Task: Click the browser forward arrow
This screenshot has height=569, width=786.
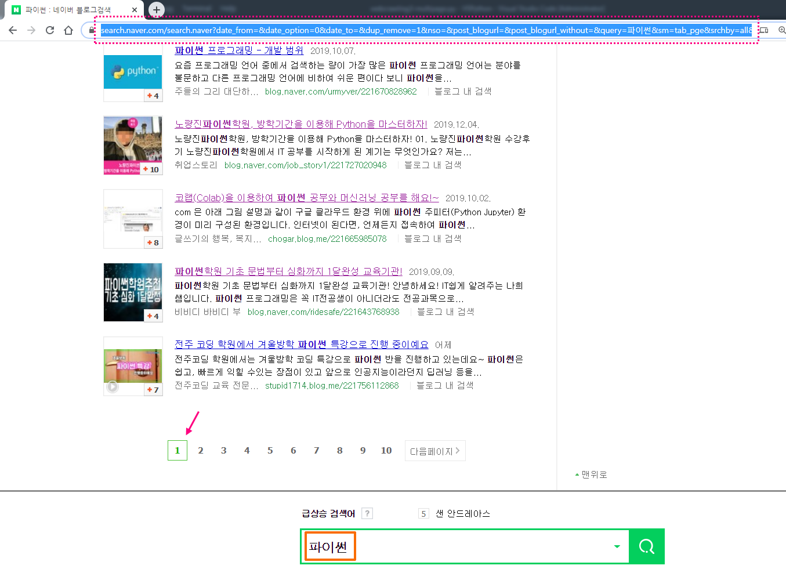Action: 31,30
